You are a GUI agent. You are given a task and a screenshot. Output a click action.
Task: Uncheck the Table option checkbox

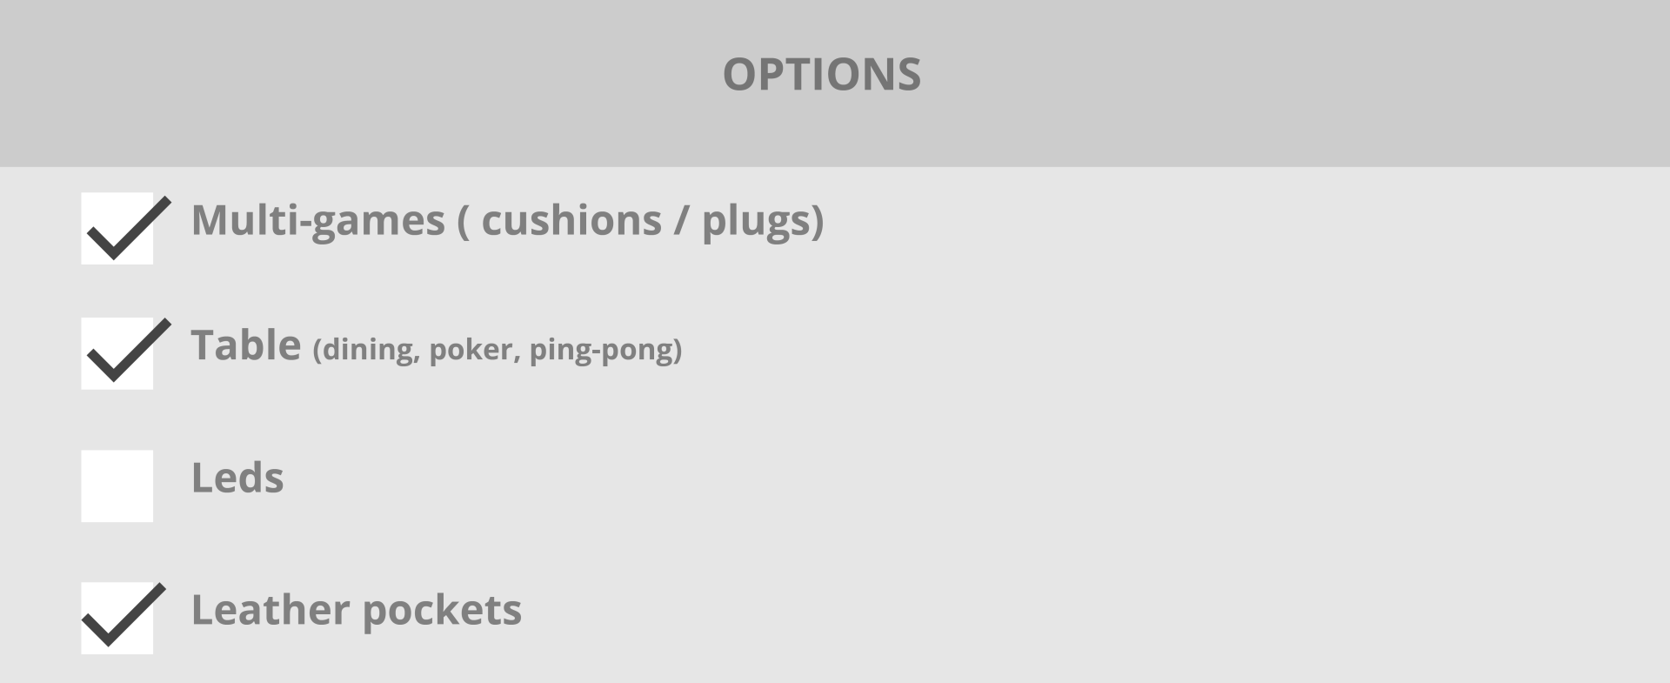[117, 353]
